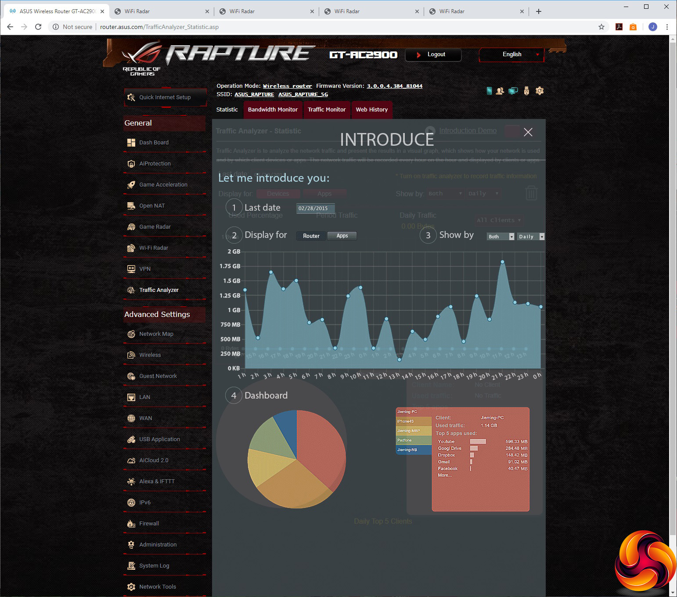Open the IPv6 sidebar icon

click(x=131, y=503)
